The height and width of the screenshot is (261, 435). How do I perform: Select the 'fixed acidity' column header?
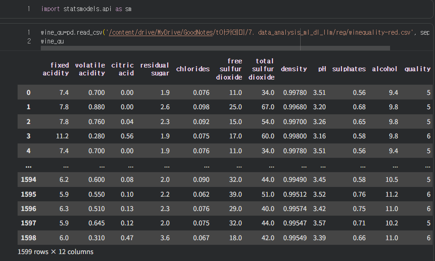[x=56, y=69]
